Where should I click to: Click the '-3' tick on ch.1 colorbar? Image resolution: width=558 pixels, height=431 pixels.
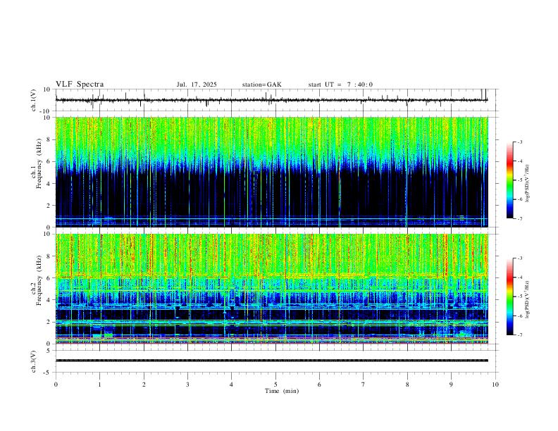[519, 142]
